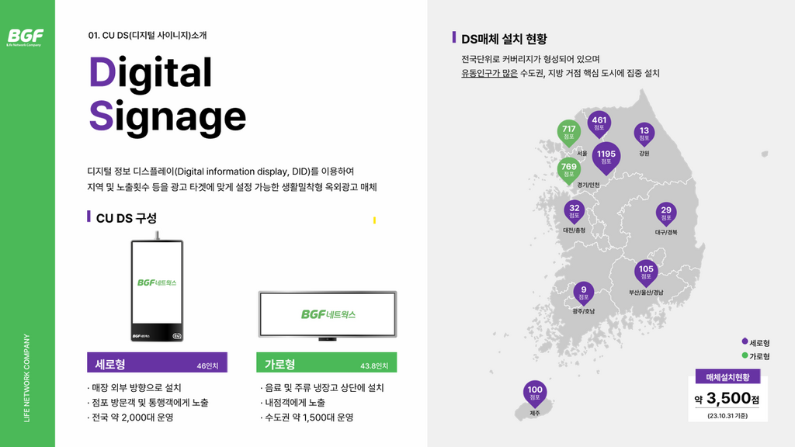
Task: Click the vertical "LIFE NETWORK COMPANY" sidebar text
Action: pos(27,378)
